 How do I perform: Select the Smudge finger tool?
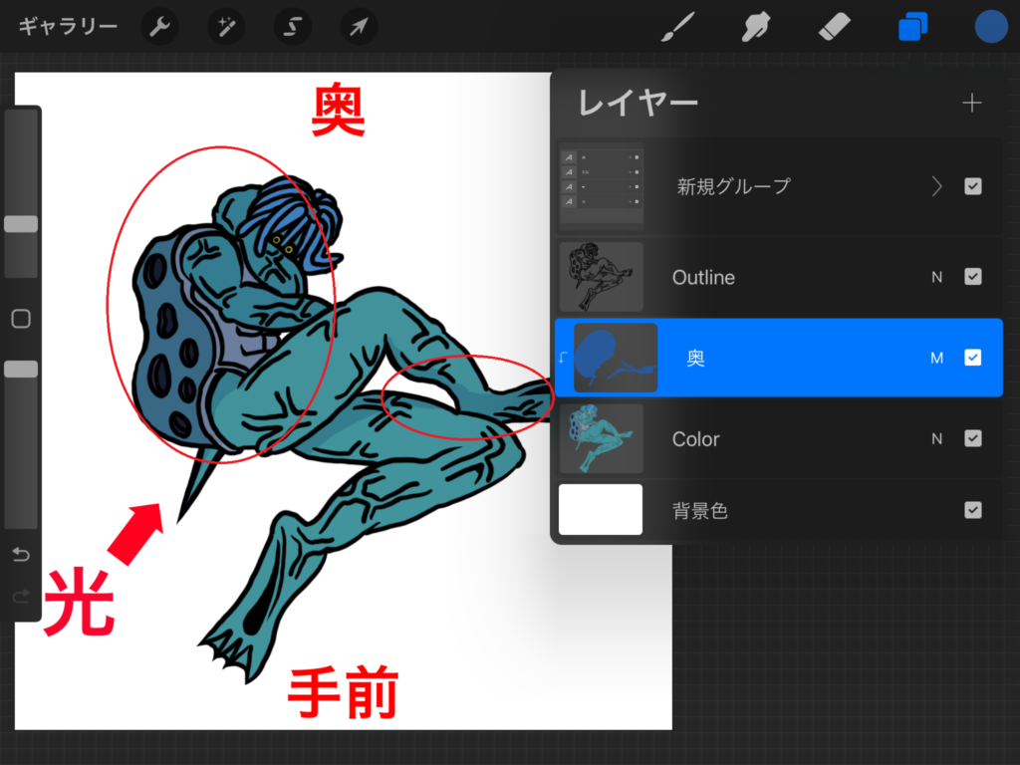coord(756,27)
